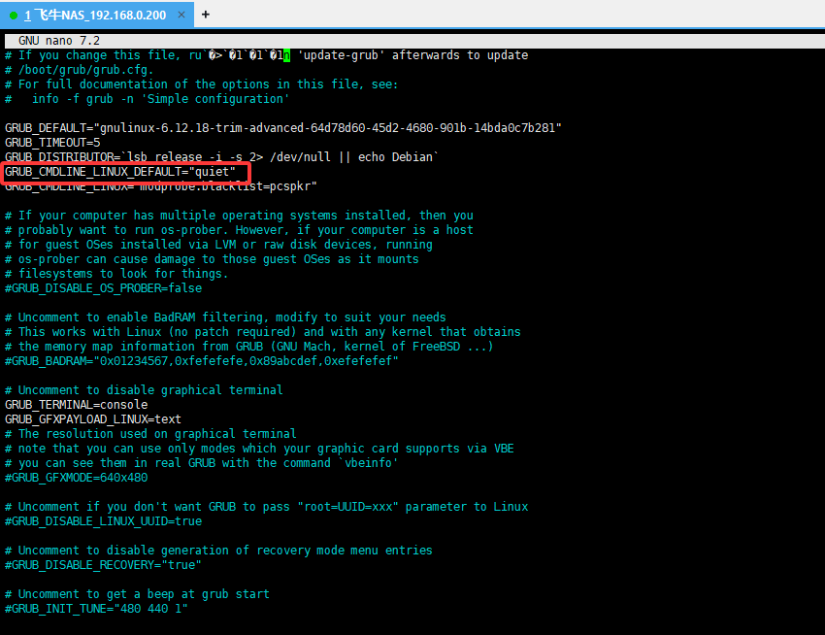Click comment 'filesystems to look for things.'
This screenshot has height=635, width=825.
point(116,274)
